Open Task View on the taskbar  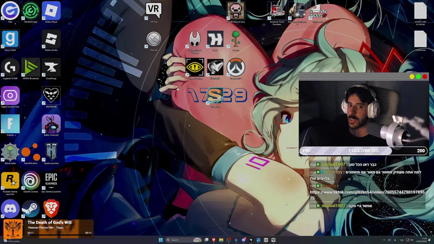206,240
